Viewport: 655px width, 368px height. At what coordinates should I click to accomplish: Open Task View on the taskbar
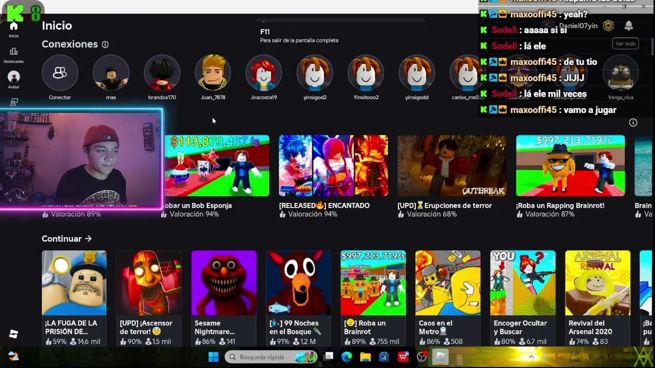[329, 356]
